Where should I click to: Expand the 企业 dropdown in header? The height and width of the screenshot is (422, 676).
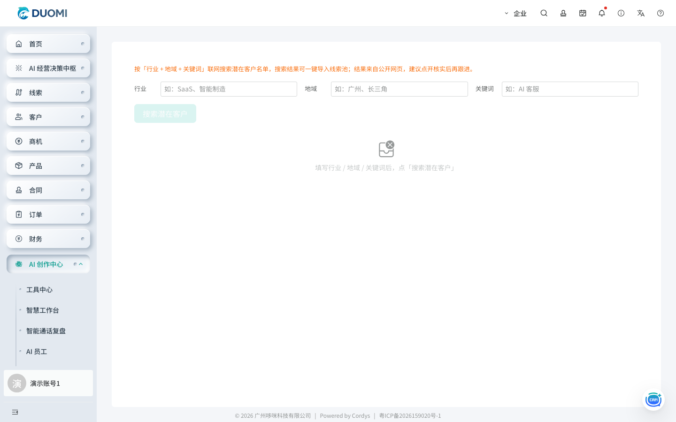point(515,13)
